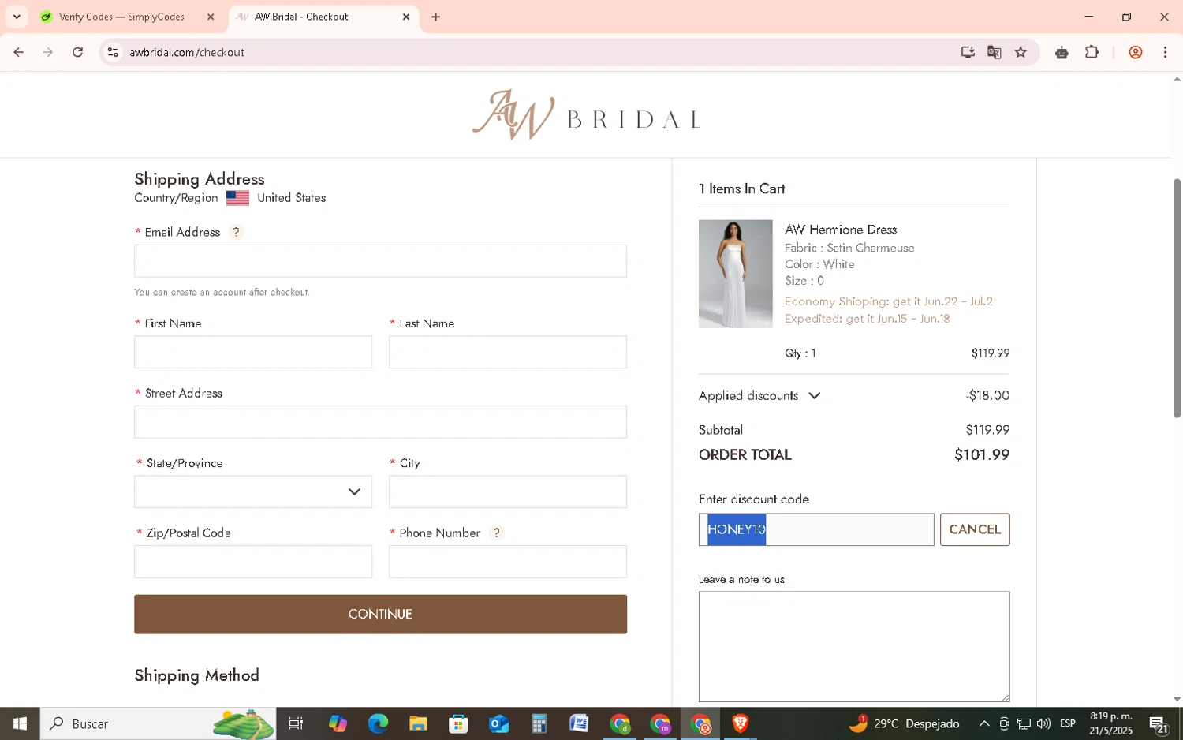This screenshot has height=740, width=1183.
Task: Click the Buscar taskbar search box
Action: coord(158,723)
